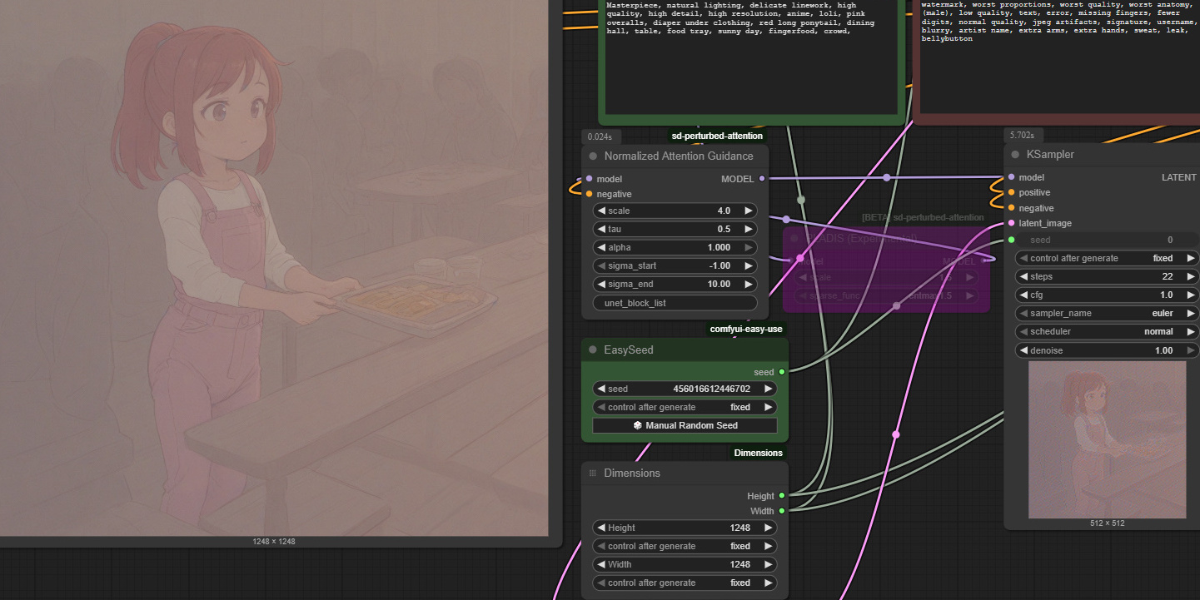1200x600 pixels.
Task: Click the KSampler model input port
Action: [1011, 177]
